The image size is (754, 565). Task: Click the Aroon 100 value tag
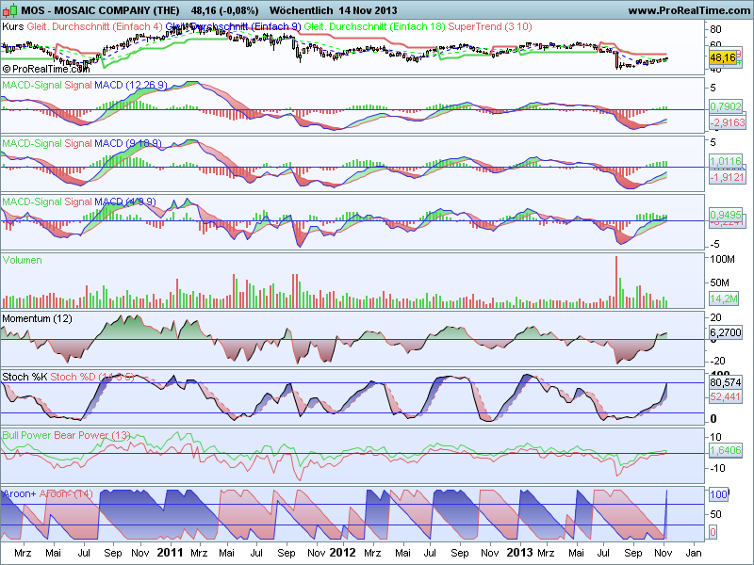718,494
